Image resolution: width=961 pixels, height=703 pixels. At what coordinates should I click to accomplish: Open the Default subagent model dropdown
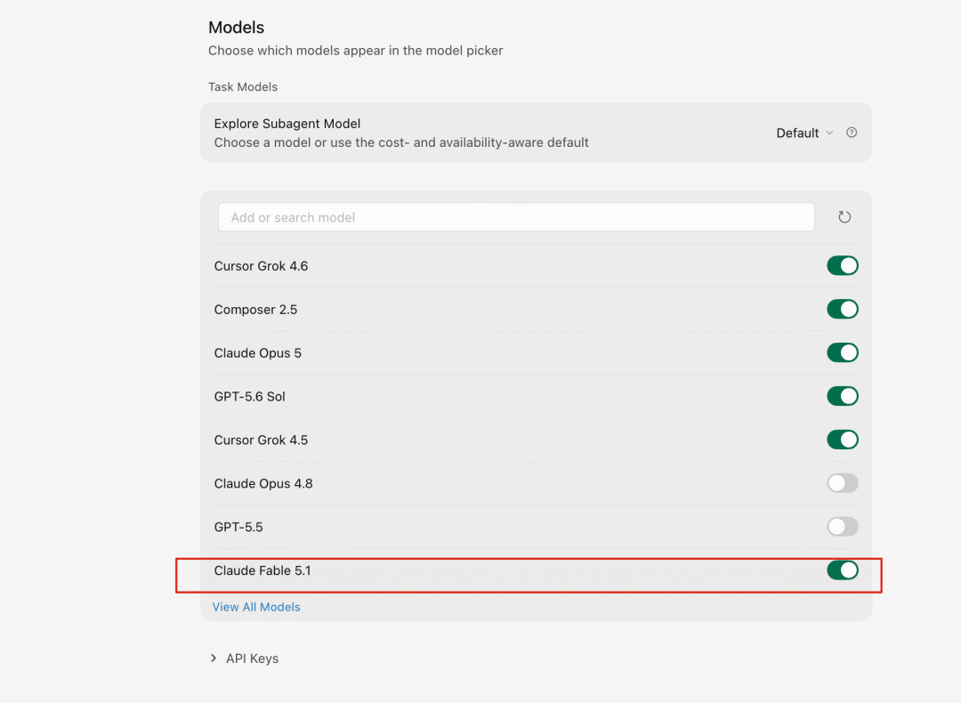click(804, 133)
